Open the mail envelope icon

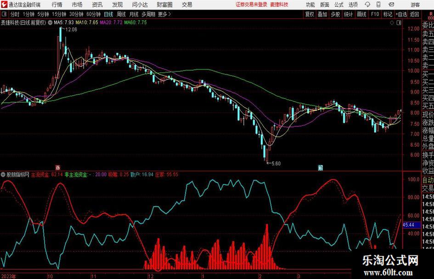pyautogui.click(x=391, y=5)
